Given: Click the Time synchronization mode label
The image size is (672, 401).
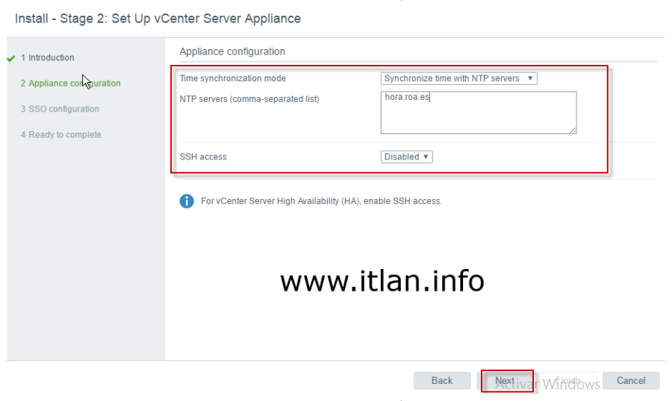Looking at the screenshot, I should (x=232, y=78).
